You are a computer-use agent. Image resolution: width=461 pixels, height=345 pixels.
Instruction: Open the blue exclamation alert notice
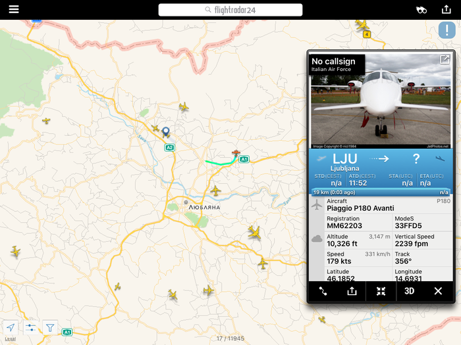point(447,30)
